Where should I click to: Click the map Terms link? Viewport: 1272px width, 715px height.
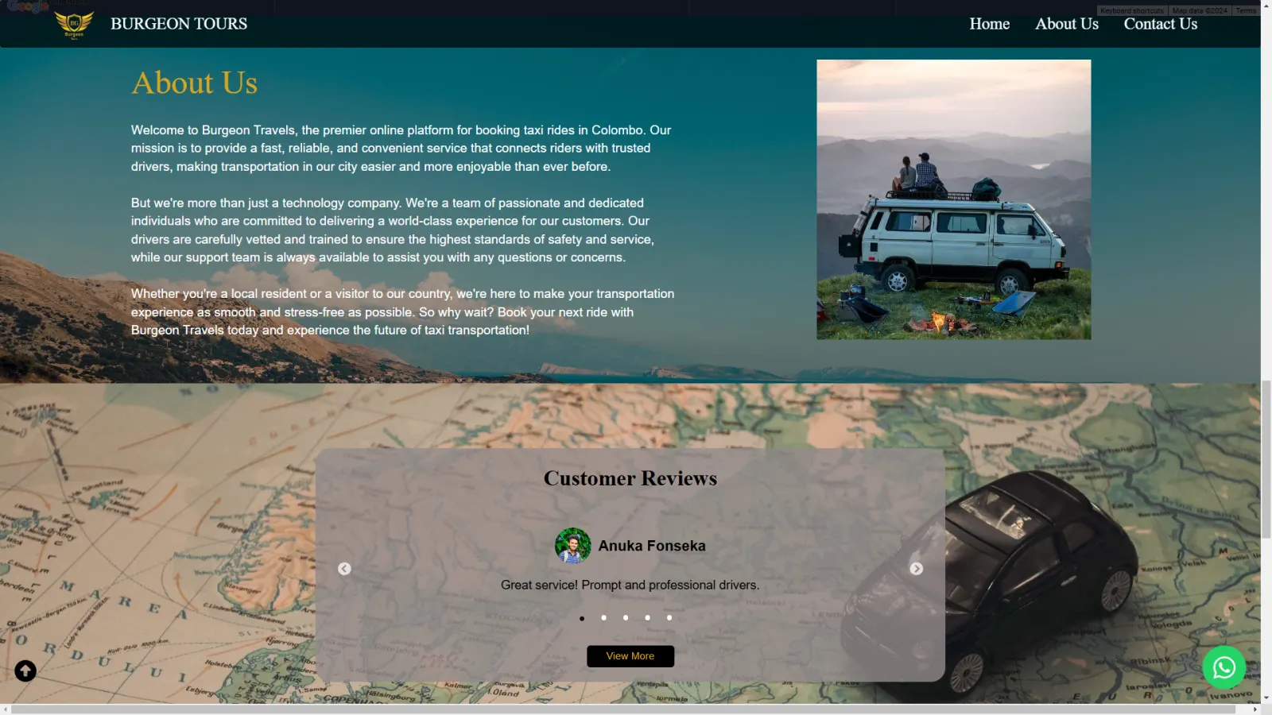coord(1246,10)
